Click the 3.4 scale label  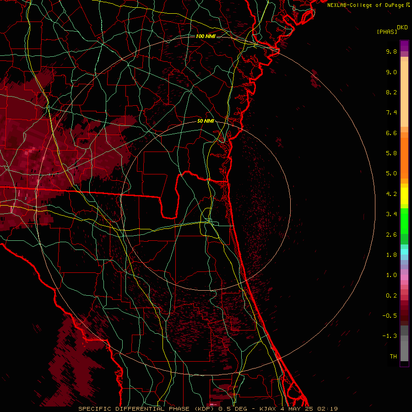click(391, 214)
